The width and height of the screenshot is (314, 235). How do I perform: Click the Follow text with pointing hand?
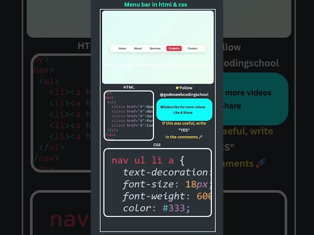click(x=184, y=88)
